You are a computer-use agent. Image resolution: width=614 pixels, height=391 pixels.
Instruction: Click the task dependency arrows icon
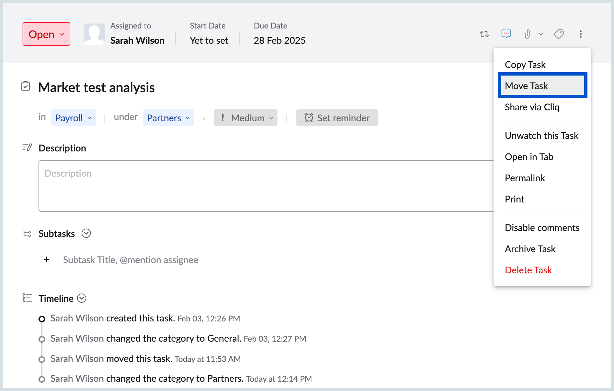coord(484,34)
